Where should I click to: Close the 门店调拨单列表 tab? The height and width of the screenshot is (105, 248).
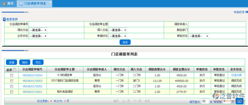point(50,2)
